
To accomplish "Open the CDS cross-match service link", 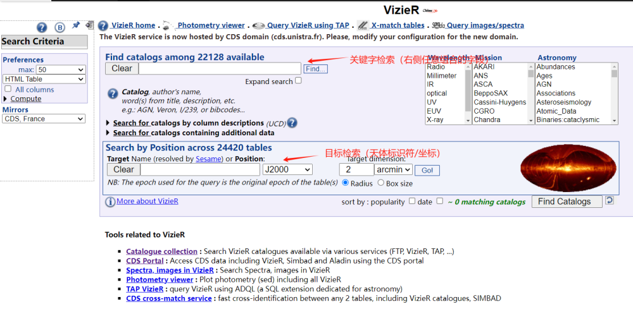I will pyautogui.click(x=169, y=298).
